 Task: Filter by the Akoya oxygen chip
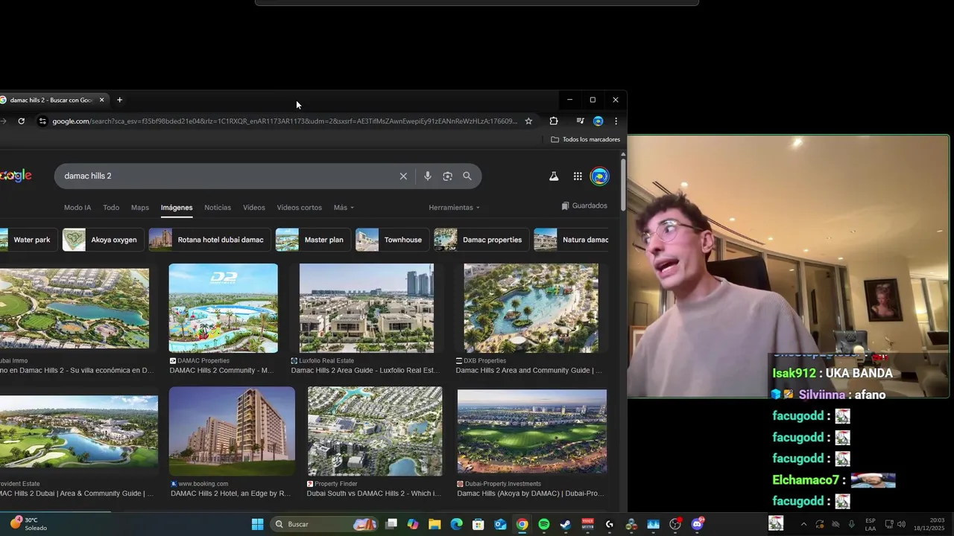pos(104,240)
